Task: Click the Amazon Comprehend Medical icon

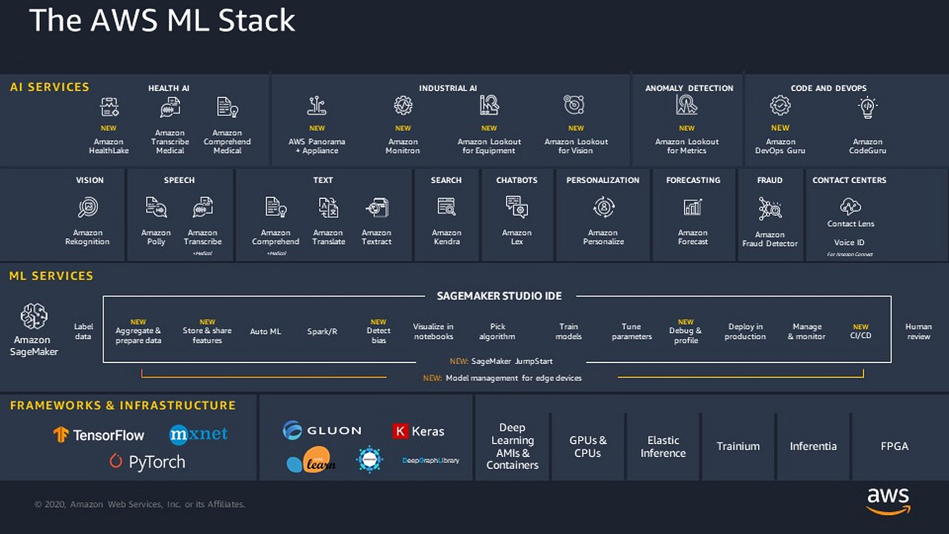Action: point(227,107)
